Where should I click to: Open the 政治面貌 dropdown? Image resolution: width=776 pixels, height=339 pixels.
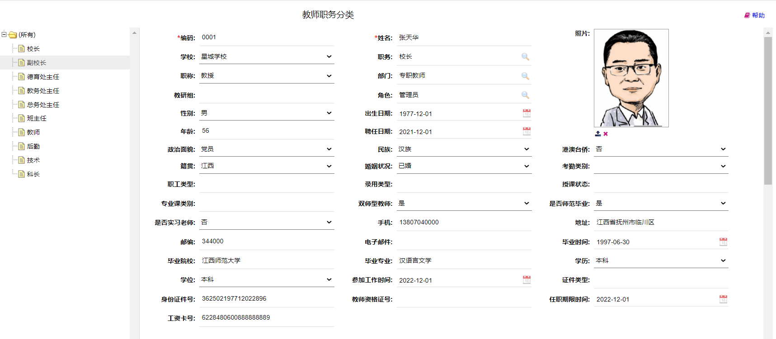[267, 149]
